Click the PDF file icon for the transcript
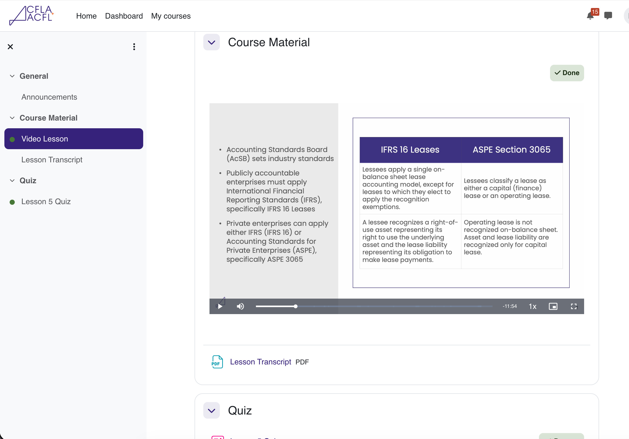 pyautogui.click(x=217, y=362)
